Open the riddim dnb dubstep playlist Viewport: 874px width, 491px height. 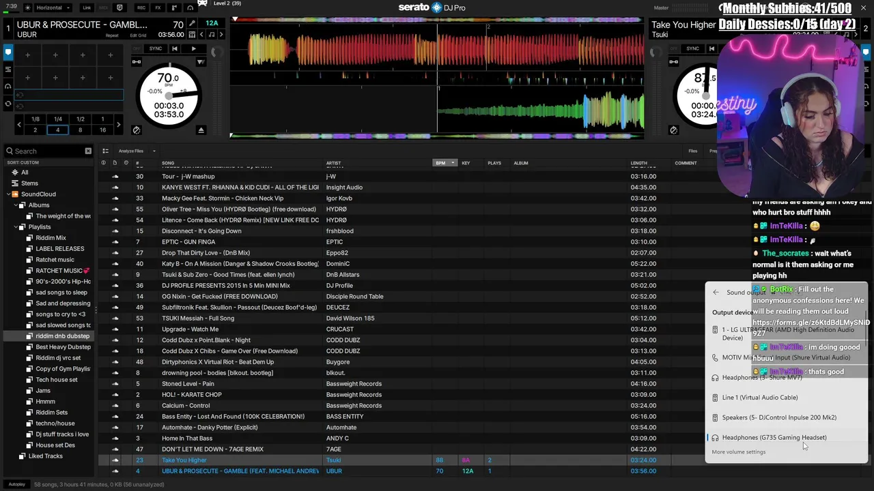(62, 336)
